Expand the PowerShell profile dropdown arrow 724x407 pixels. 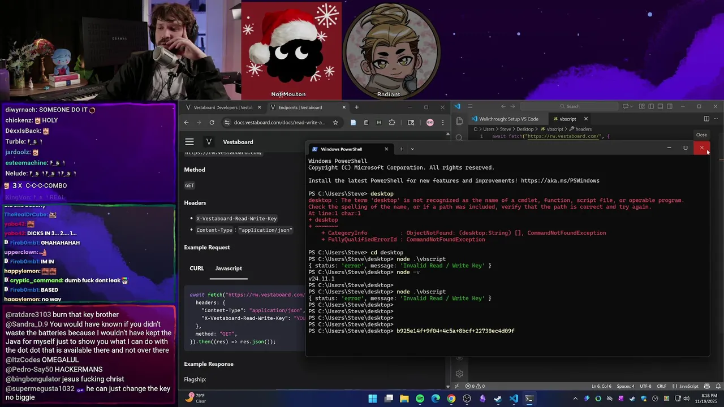coord(412,149)
